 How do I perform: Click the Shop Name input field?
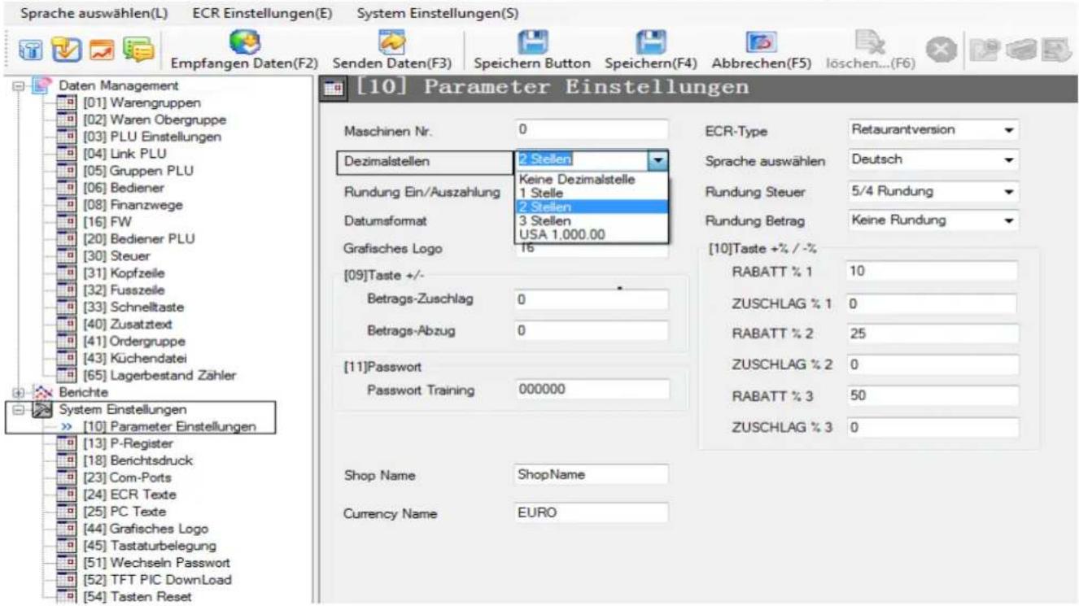[590, 473]
